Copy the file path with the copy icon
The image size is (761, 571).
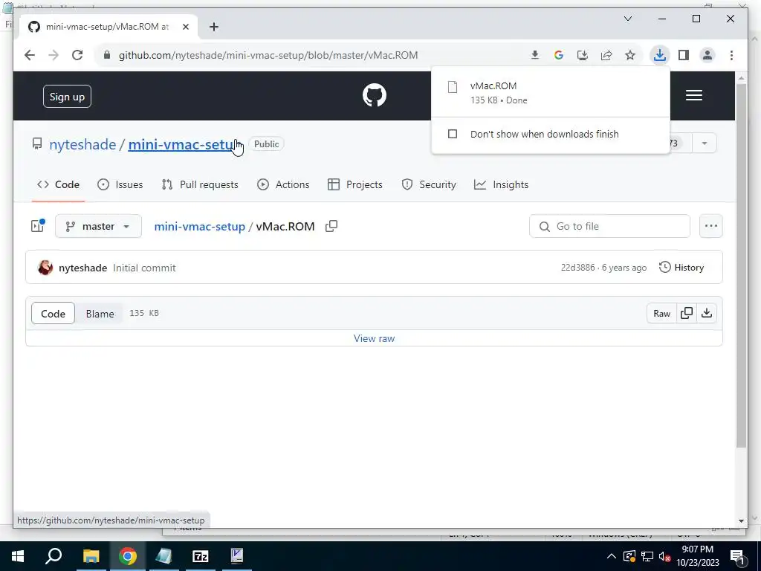tap(331, 226)
